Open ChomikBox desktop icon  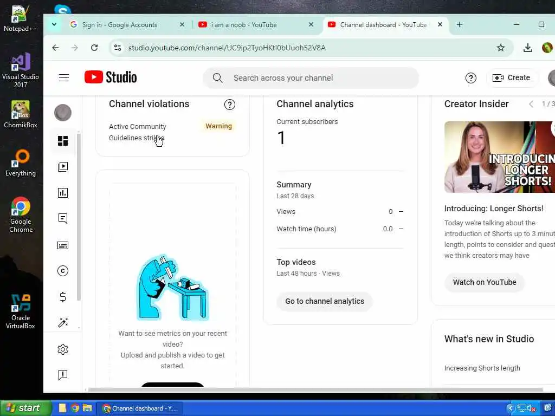click(x=20, y=114)
